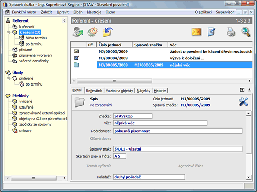Open 'po termínu' under přidělené tasks
Image resolution: width=257 pixels, height=192 pixels.
point(34,84)
